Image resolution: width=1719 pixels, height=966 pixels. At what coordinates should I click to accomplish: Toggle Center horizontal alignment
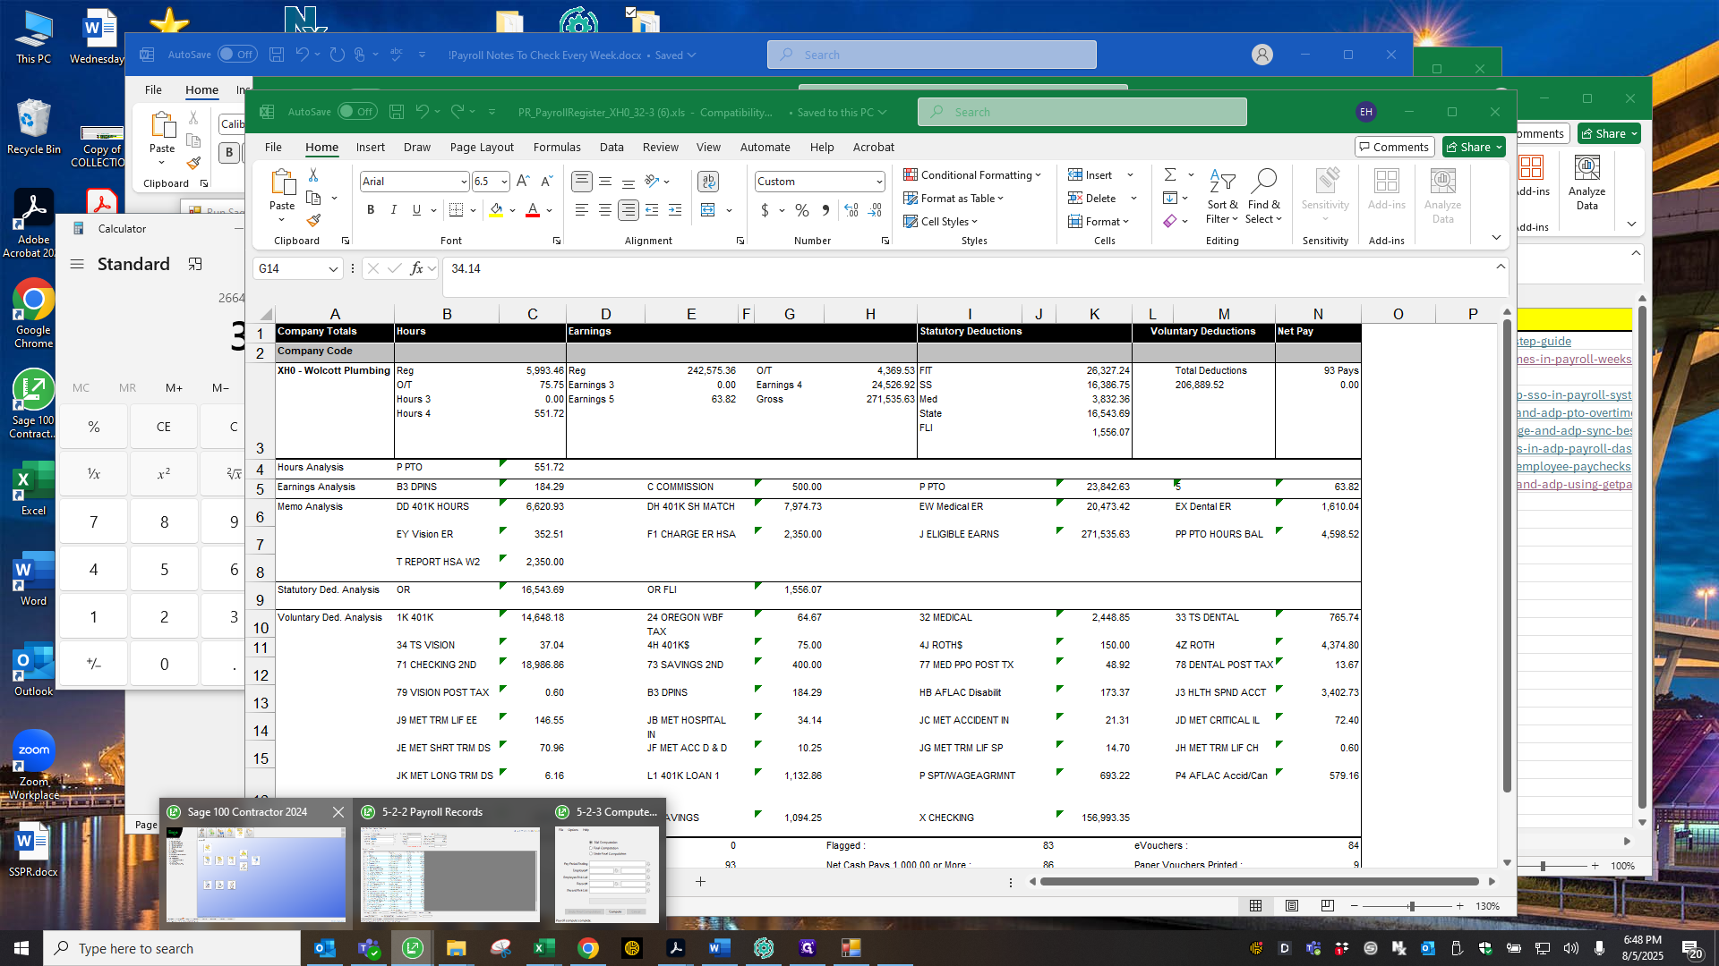(605, 210)
